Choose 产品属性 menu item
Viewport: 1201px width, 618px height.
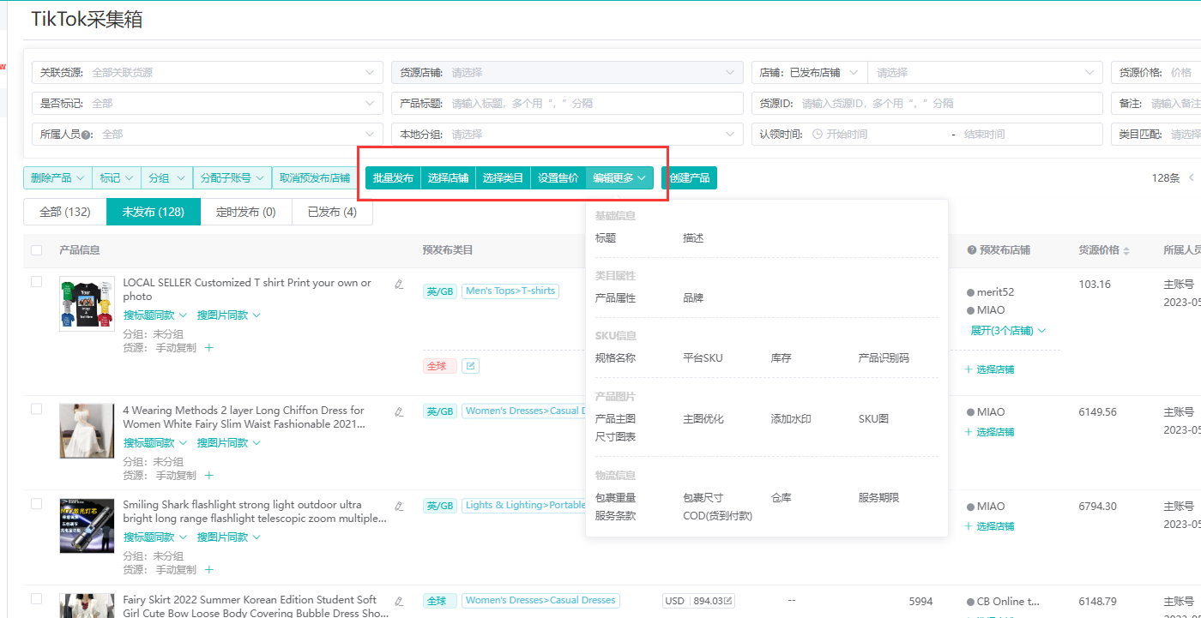[x=616, y=298]
